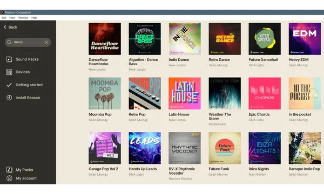
Task: Click the search magnifier icon
Action: [x=9, y=42]
